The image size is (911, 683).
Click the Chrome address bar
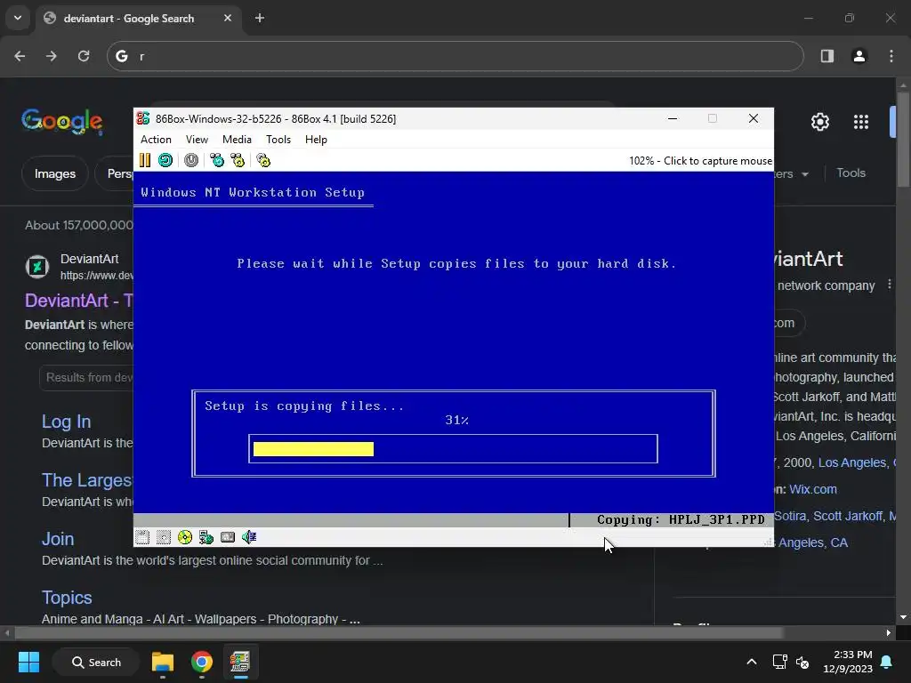click(455, 56)
